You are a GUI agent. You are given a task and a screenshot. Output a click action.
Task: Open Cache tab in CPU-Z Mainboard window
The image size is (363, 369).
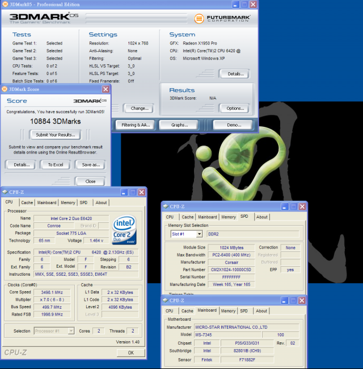[187, 311]
